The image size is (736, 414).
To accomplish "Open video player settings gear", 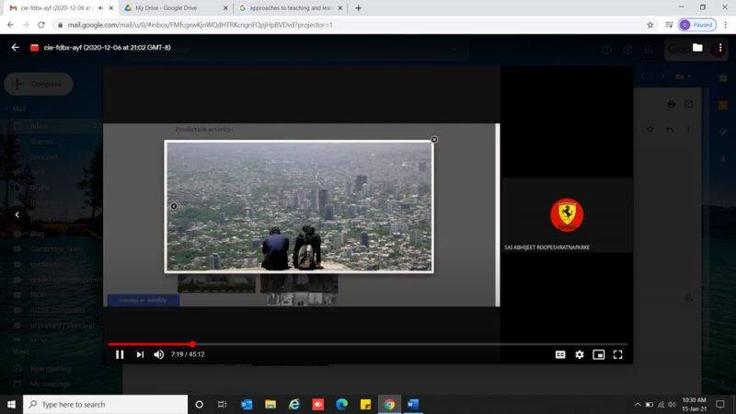I will tap(580, 354).
